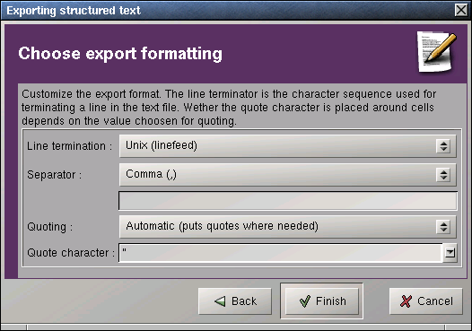The width and height of the screenshot is (472, 331).
Task: Open the Separator dropdown showing Comma
Action: (288, 175)
